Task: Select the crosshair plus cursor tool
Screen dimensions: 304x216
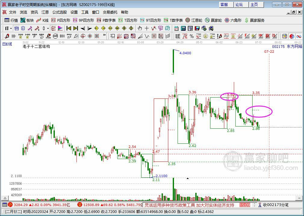Action: [x=147, y=29]
